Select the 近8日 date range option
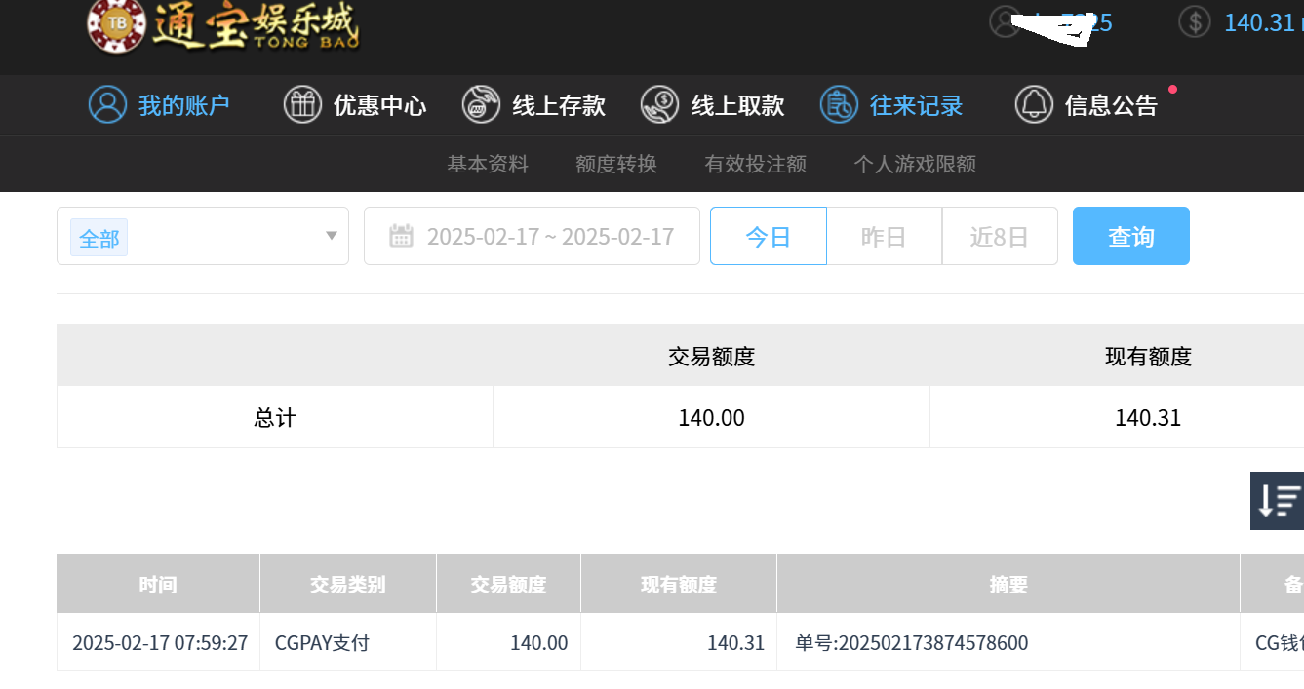Screen dimensions: 1304x689 pos(999,236)
